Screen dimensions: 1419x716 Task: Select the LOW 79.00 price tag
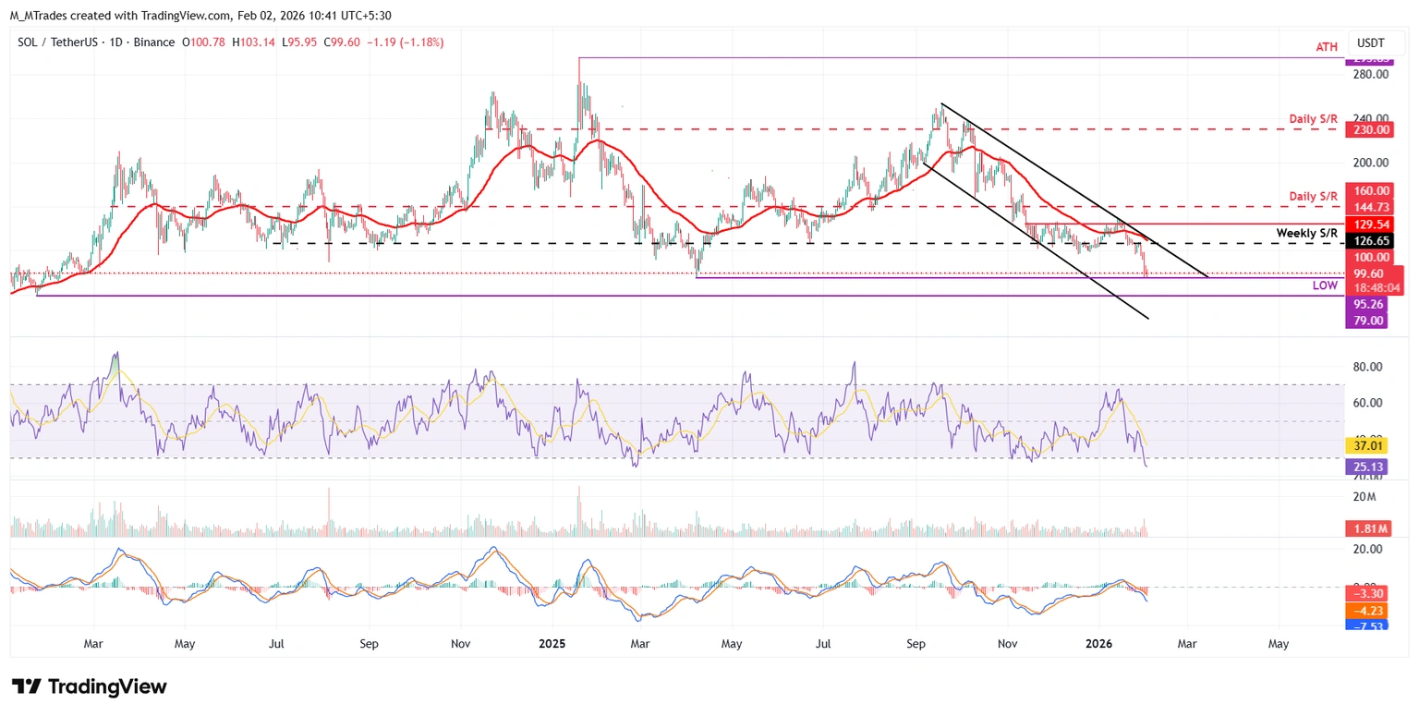1367,321
